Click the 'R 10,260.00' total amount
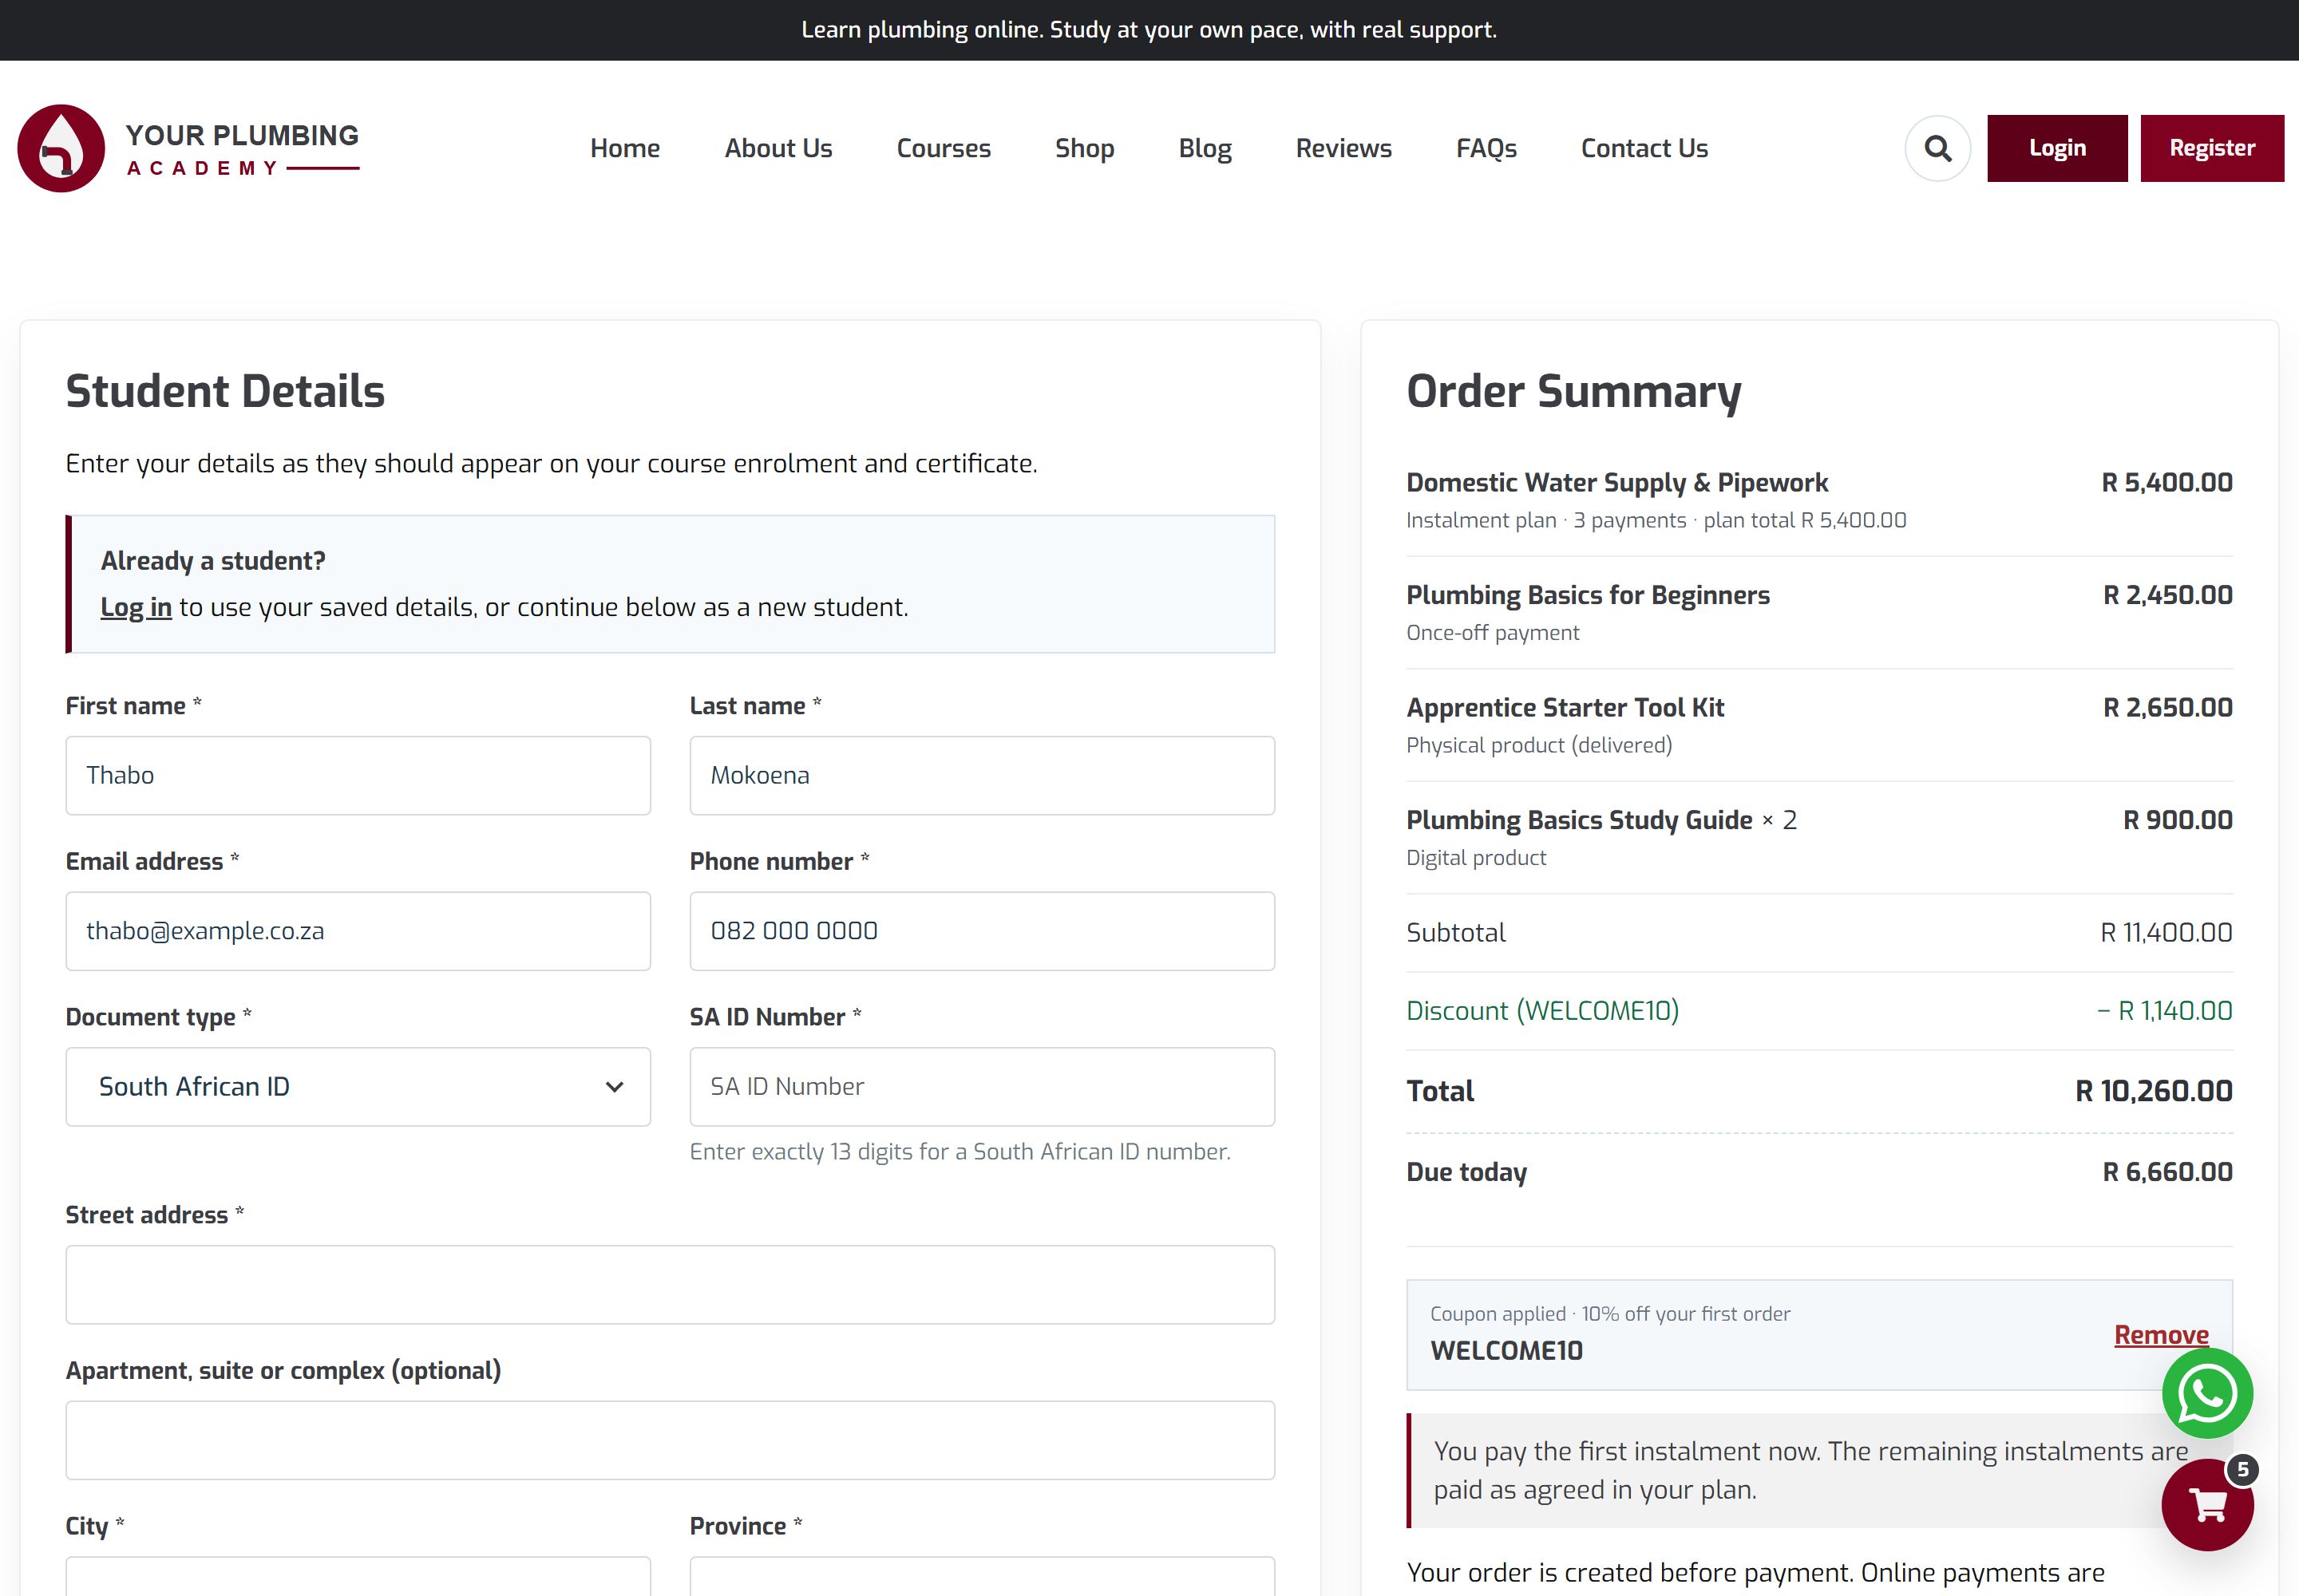 click(x=2153, y=1091)
